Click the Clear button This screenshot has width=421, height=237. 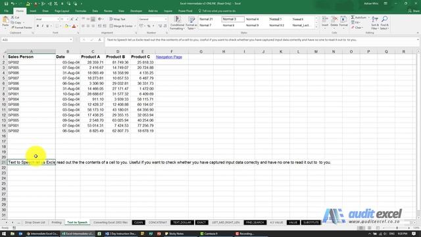coord(357,28)
